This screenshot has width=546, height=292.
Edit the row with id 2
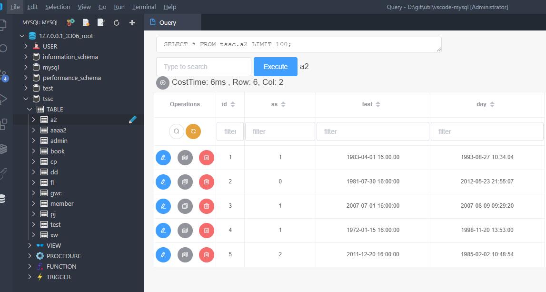[x=163, y=182]
